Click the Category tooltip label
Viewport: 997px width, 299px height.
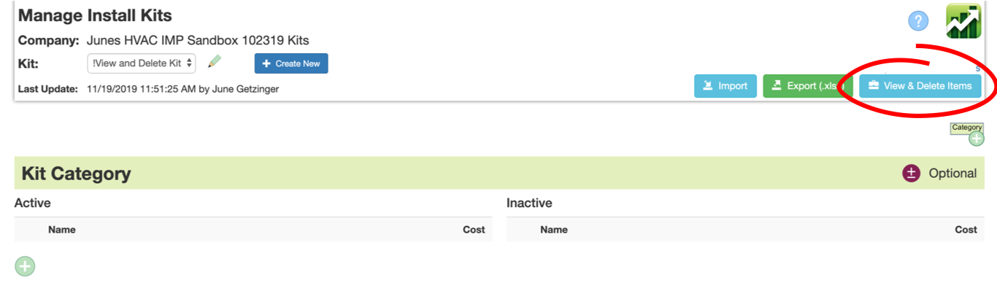coord(967,128)
